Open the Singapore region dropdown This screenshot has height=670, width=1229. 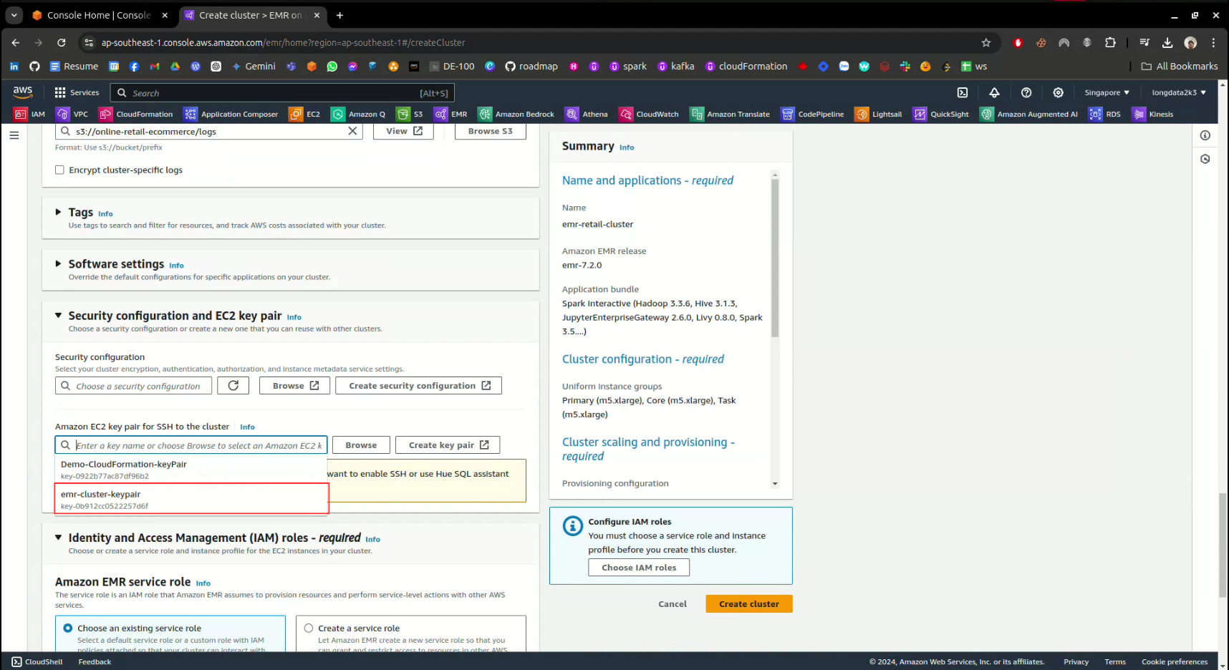coord(1107,92)
